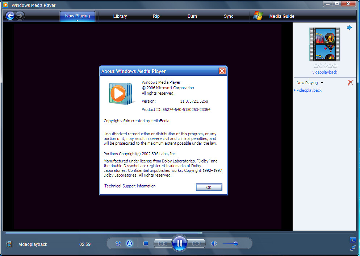Viewport: 360px width, 256px height.
Task: Clear the list with the red X icon
Action: point(350,83)
